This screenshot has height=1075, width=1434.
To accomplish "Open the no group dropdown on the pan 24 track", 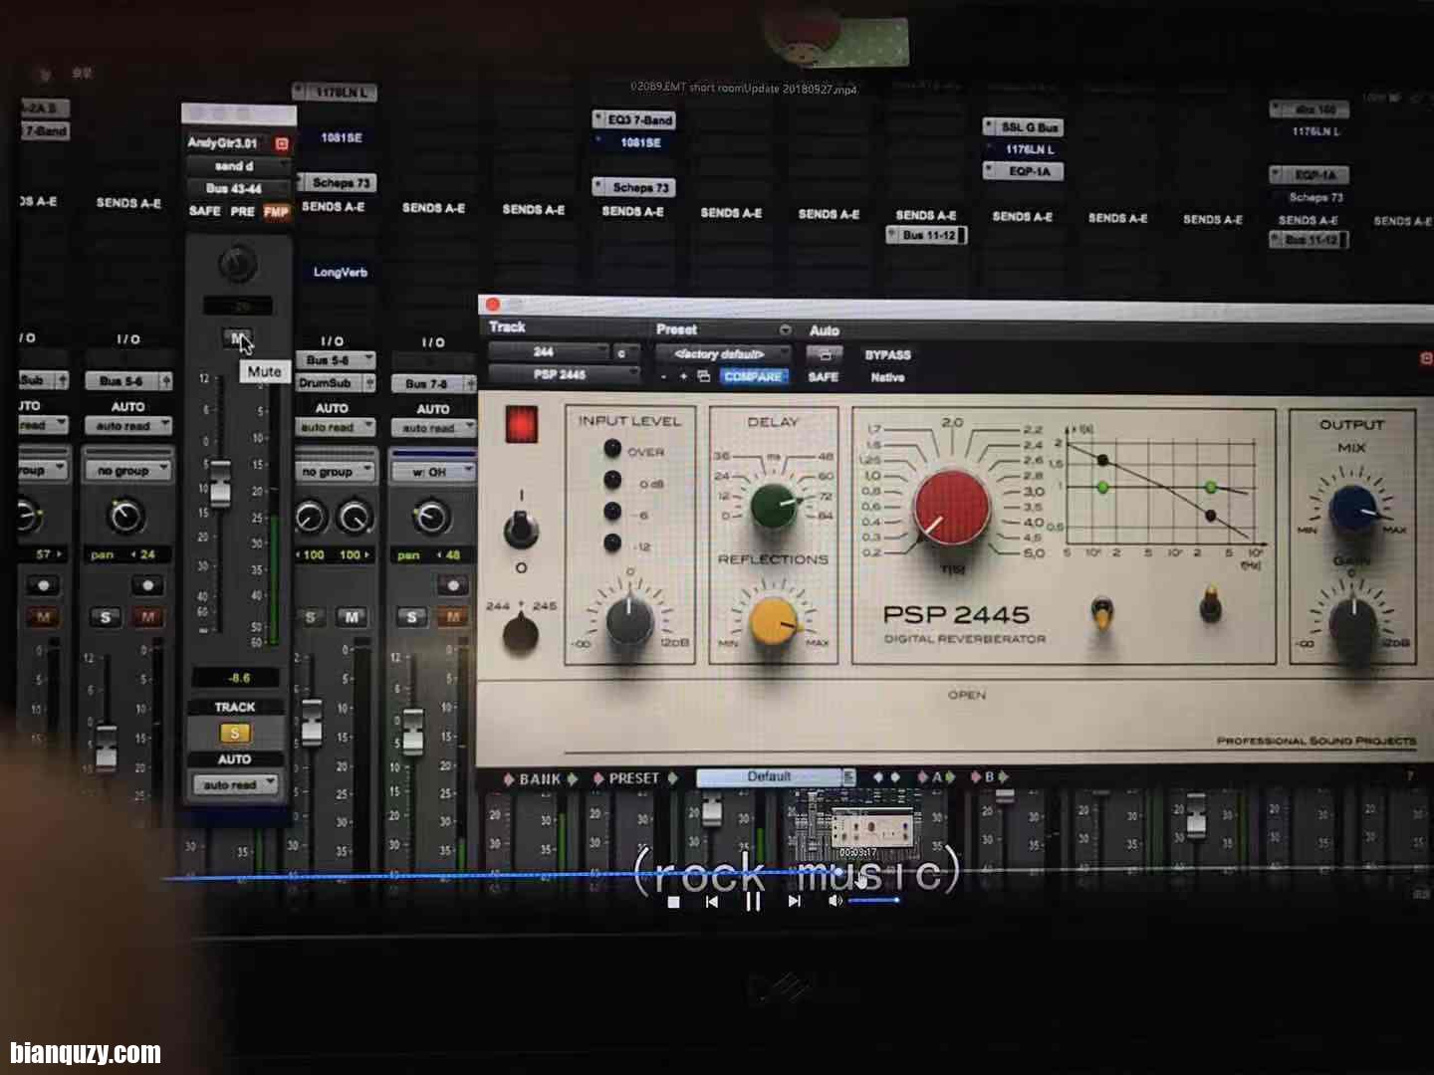I will tap(127, 470).
